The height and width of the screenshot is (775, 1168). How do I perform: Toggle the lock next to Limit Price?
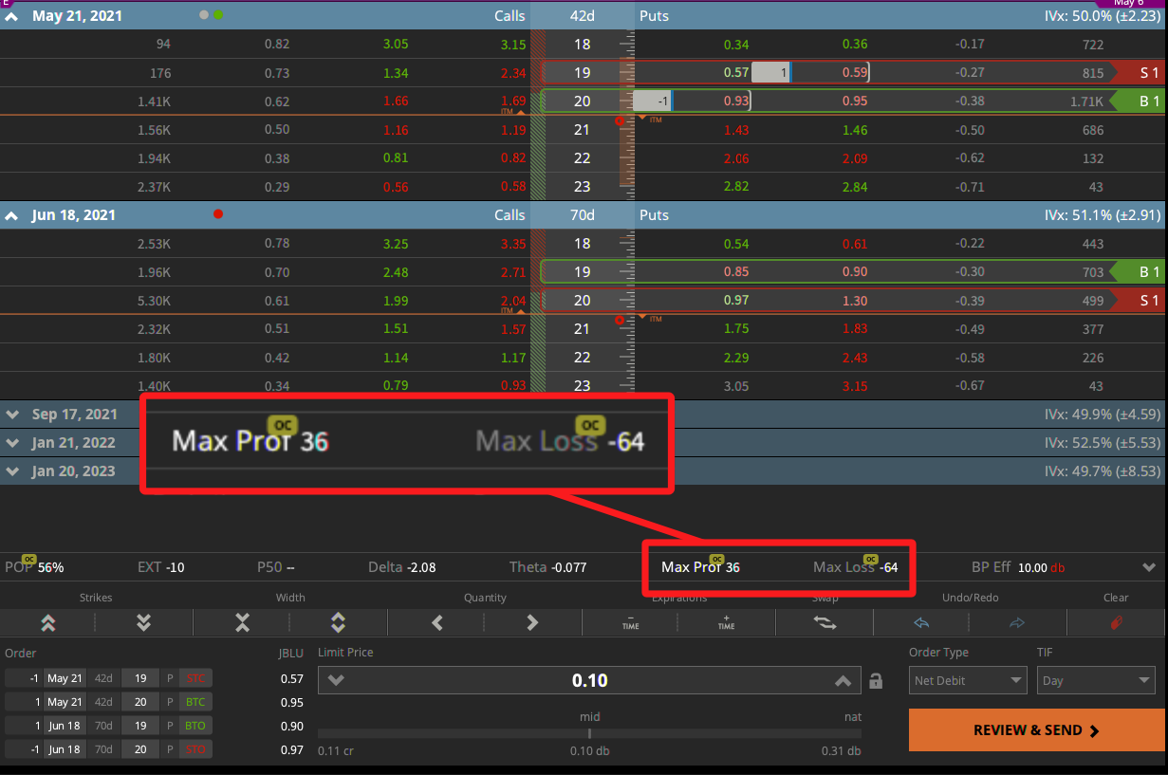875,680
